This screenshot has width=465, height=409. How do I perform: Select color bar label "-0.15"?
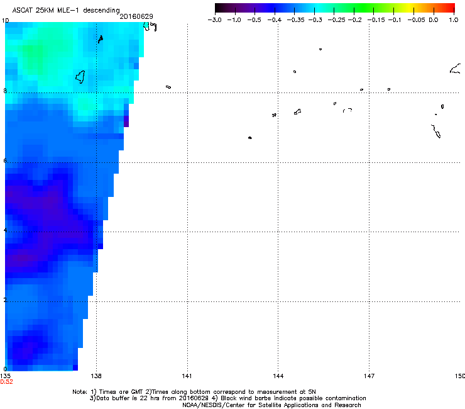[376, 20]
